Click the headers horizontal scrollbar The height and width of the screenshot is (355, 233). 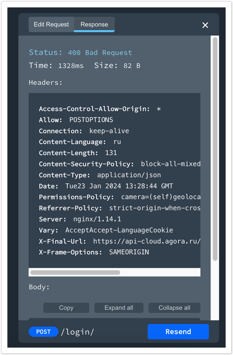pyautogui.click(x=75, y=273)
